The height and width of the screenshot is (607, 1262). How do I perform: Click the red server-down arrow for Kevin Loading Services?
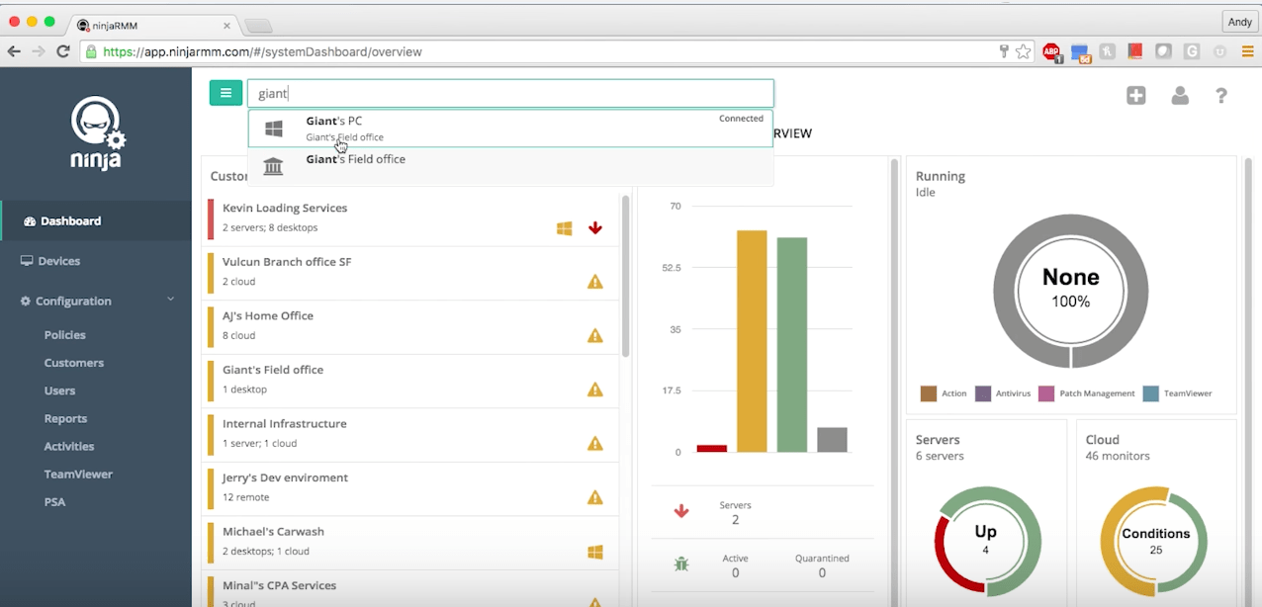[594, 227]
